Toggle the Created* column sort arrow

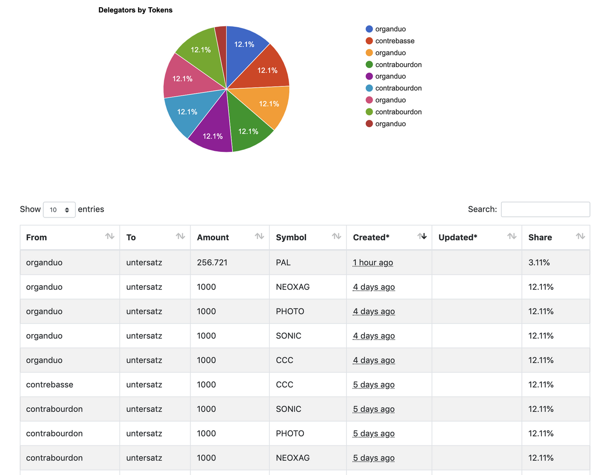(x=422, y=237)
